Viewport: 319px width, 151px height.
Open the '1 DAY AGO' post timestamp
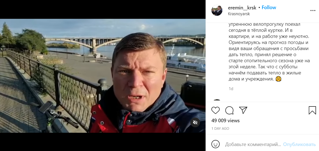tap(220, 128)
